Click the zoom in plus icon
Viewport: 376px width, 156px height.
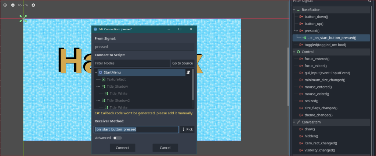click(x=33, y=5)
